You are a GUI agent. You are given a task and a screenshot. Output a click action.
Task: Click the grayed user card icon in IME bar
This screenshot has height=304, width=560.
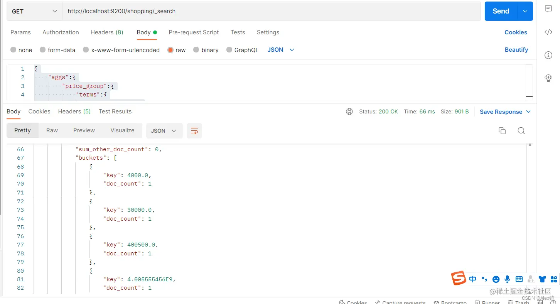coord(531,279)
